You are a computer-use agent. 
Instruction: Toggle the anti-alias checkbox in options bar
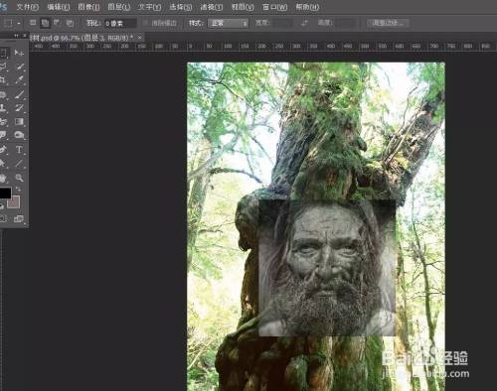pos(146,23)
